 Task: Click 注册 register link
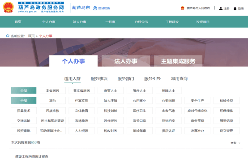227,9
